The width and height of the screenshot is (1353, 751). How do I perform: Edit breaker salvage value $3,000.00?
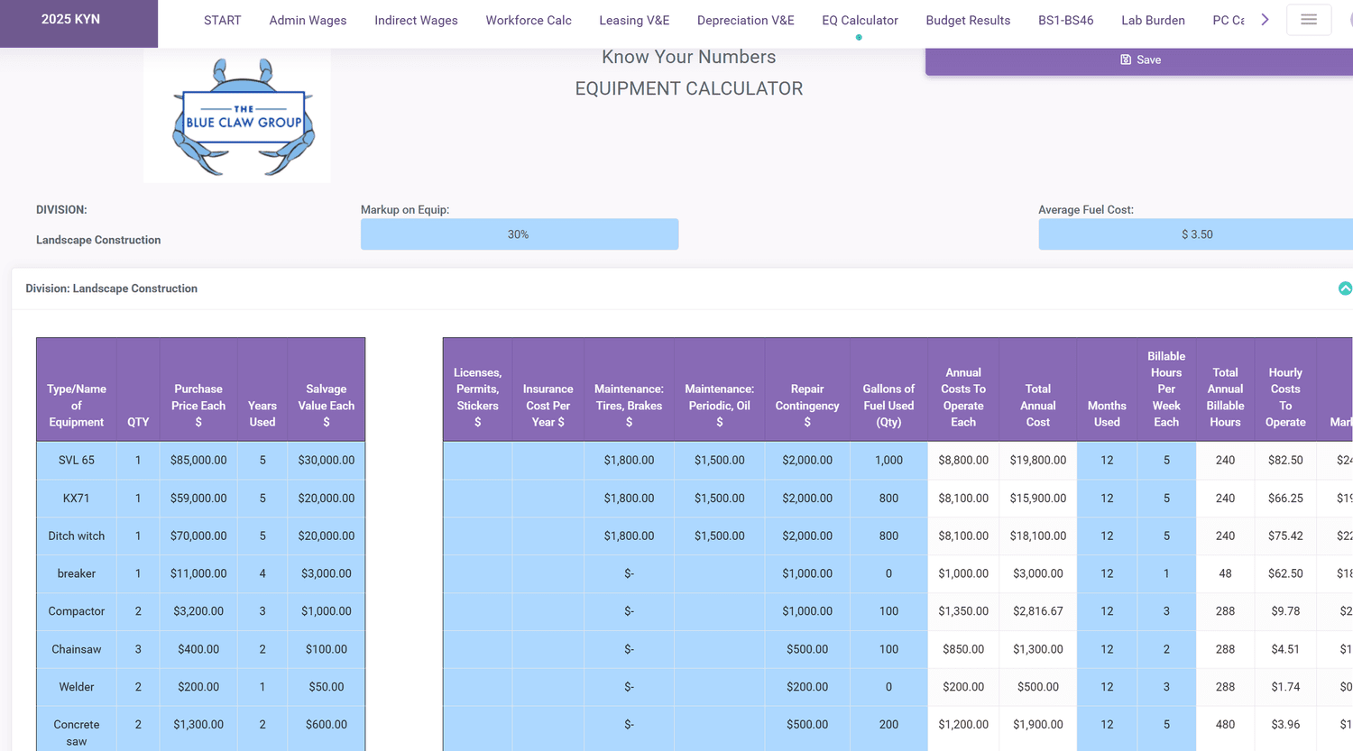[x=327, y=574]
